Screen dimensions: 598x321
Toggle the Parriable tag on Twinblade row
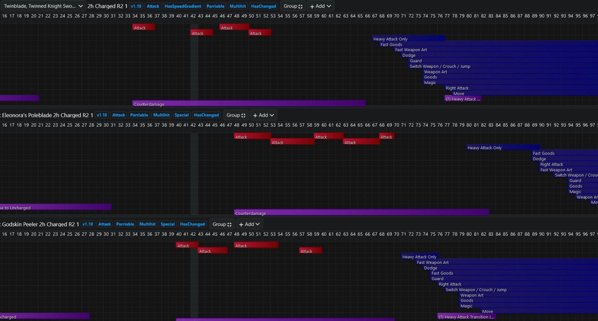[x=215, y=6]
